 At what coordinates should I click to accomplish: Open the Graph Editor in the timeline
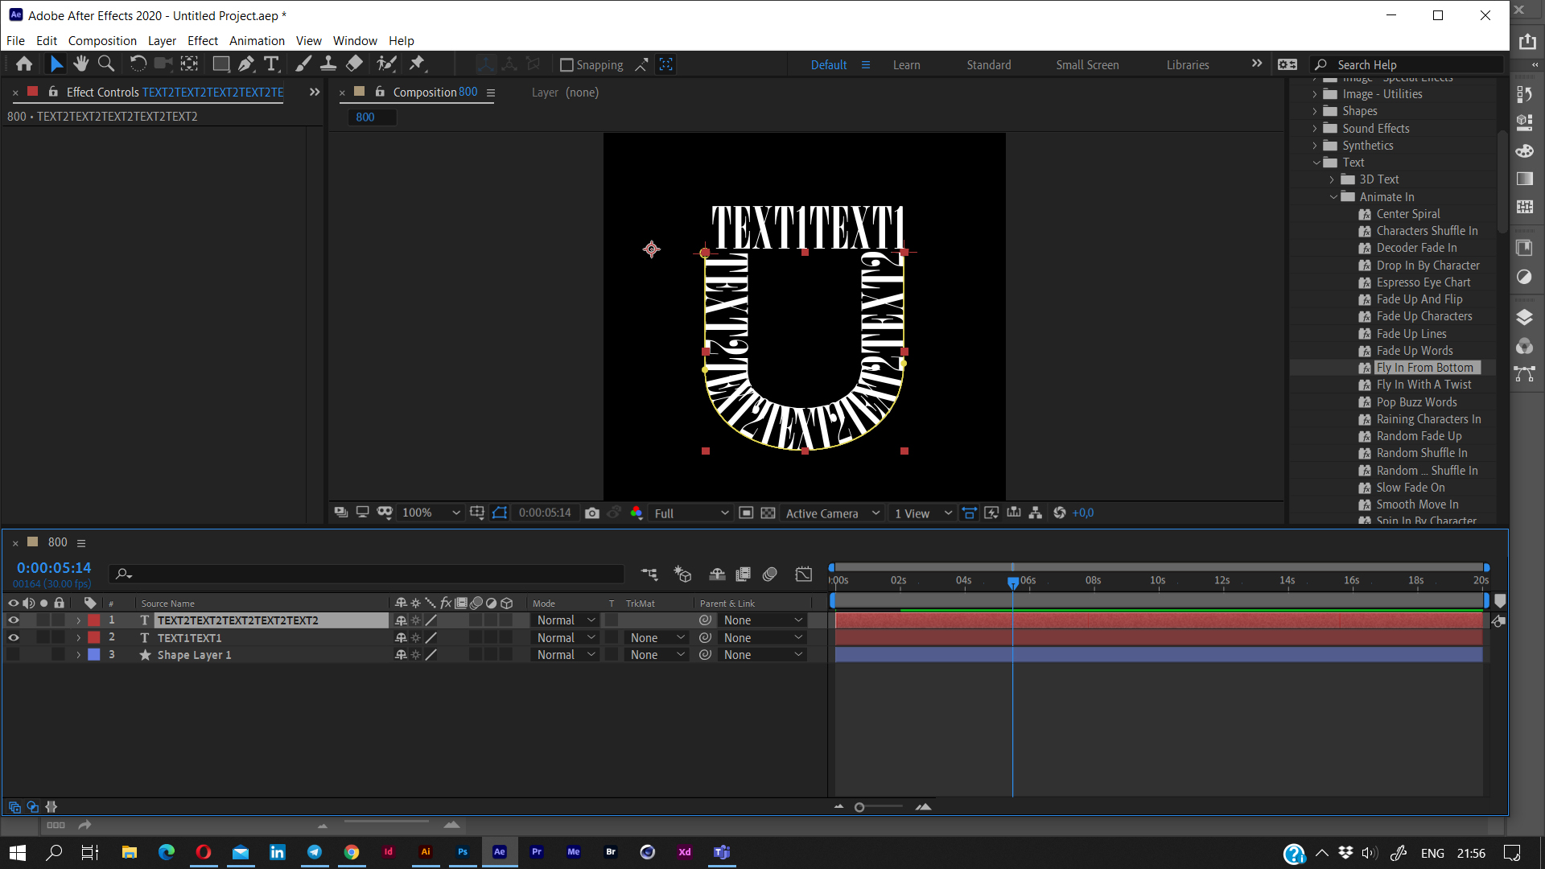(805, 574)
